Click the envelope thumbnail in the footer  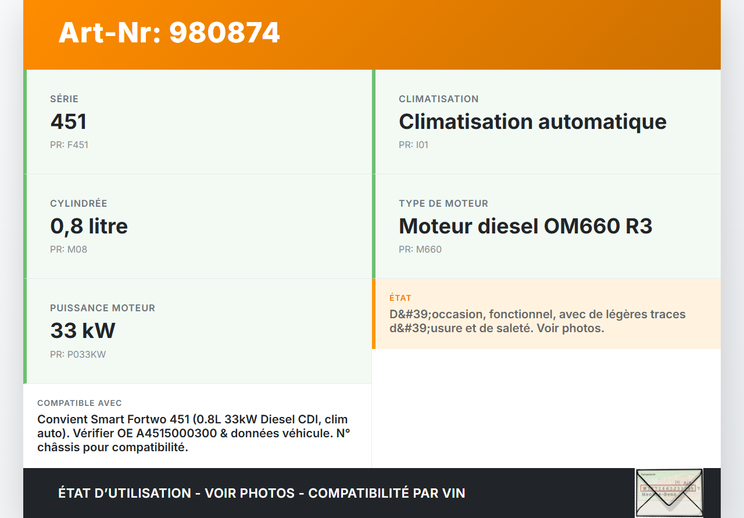pos(669,492)
